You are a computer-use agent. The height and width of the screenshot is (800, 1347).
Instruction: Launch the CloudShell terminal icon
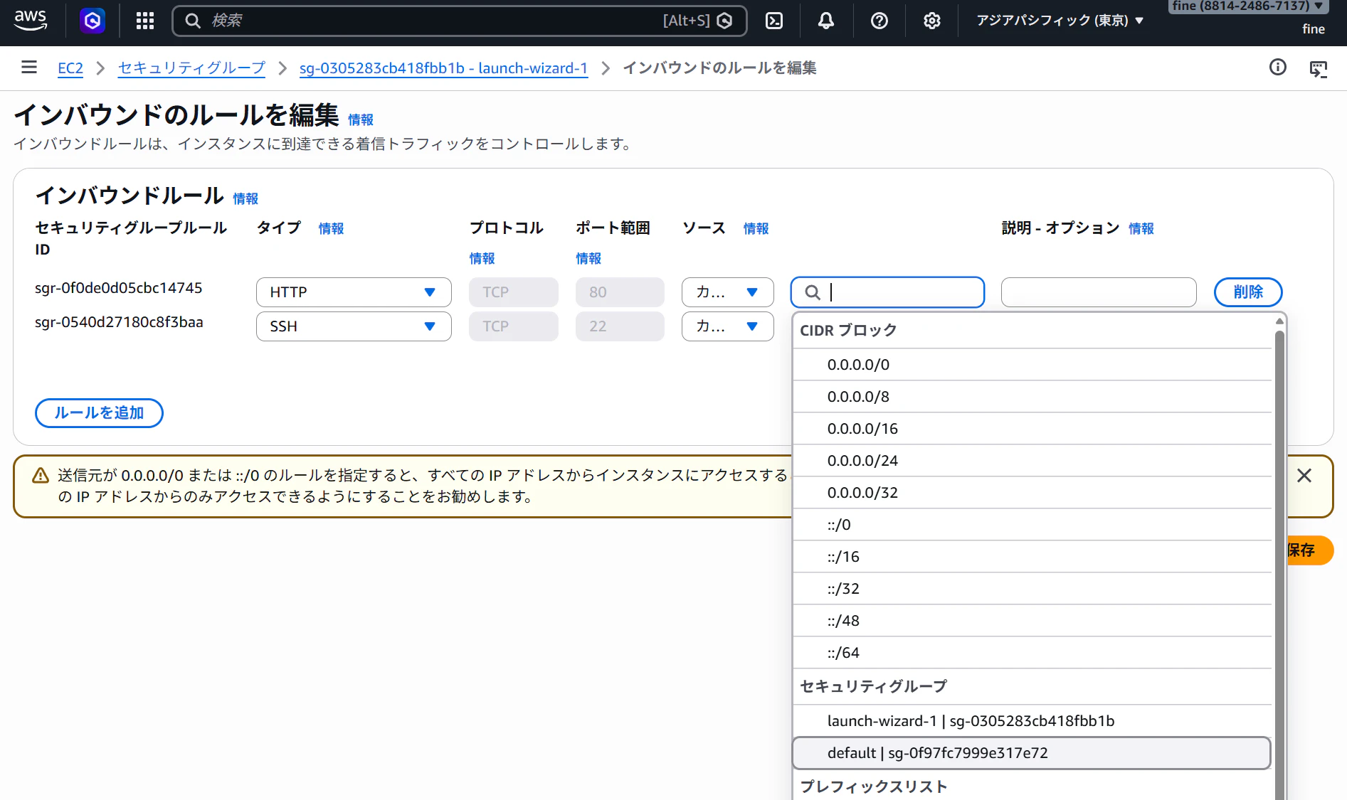click(774, 21)
